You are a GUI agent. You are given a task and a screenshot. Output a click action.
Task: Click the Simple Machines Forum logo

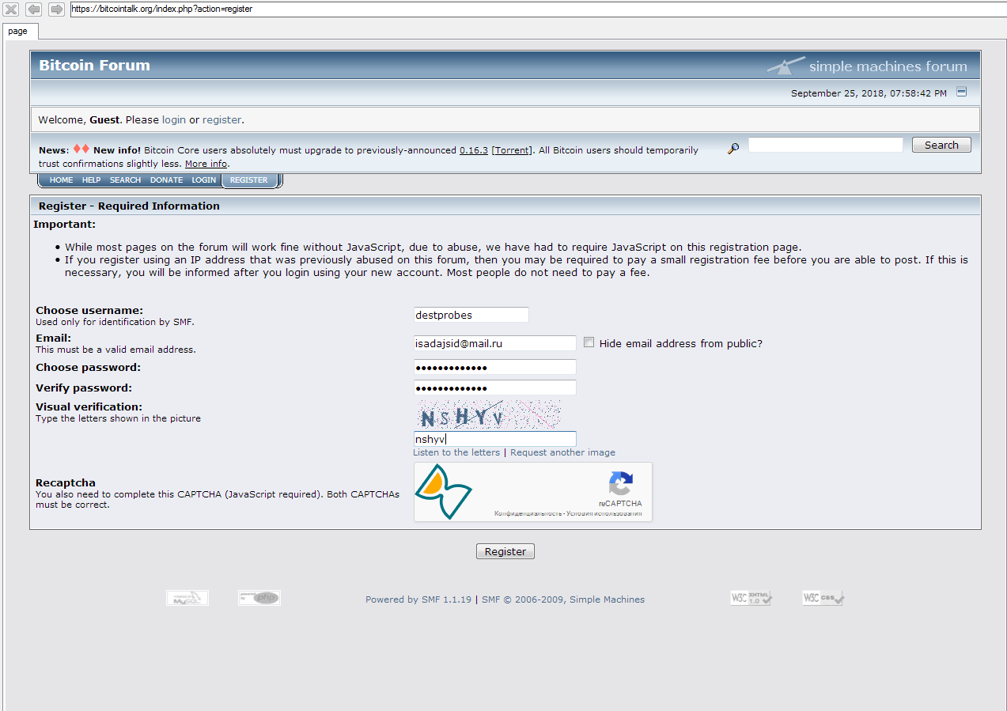pyautogui.click(x=866, y=66)
